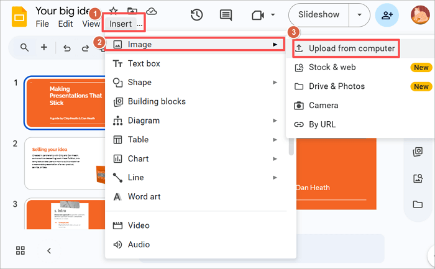Click the share add-person button
The width and height of the screenshot is (435, 269).
[387, 16]
